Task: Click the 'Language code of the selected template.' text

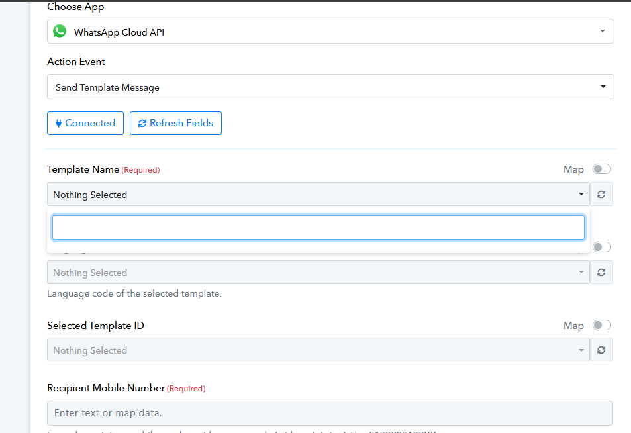Action: pyautogui.click(x=134, y=294)
